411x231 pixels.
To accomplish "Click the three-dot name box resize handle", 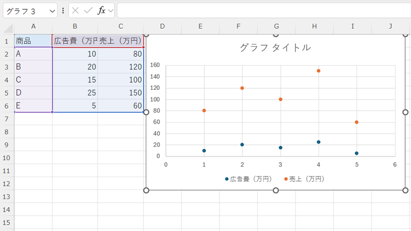I will [63, 10].
